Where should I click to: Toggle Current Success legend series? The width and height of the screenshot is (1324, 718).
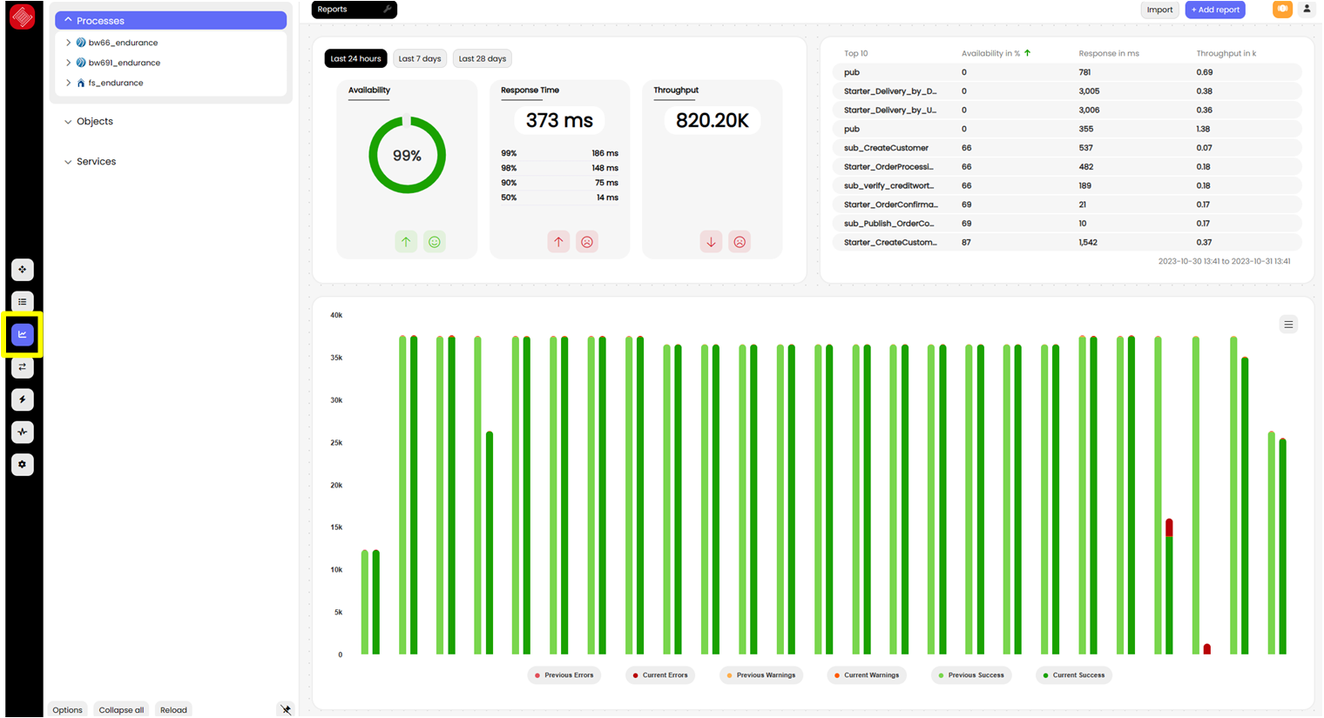pyautogui.click(x=1073, y=675)
